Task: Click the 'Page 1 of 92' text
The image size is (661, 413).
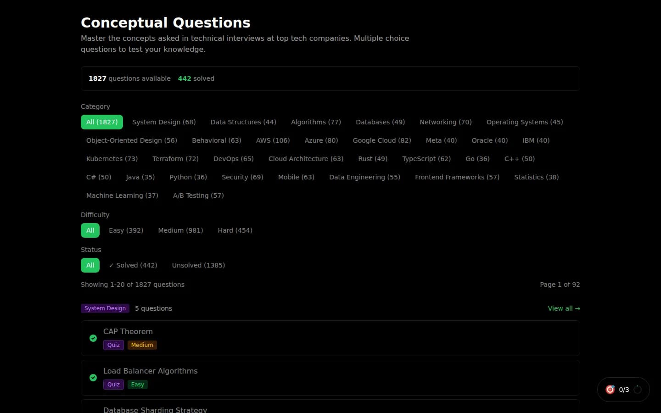Action: 560,285
